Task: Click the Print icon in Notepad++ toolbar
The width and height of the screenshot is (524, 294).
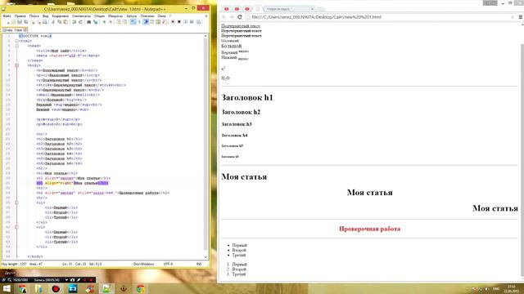Action: (45, 22)
